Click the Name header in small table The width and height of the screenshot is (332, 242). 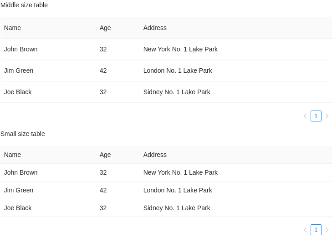13,155
